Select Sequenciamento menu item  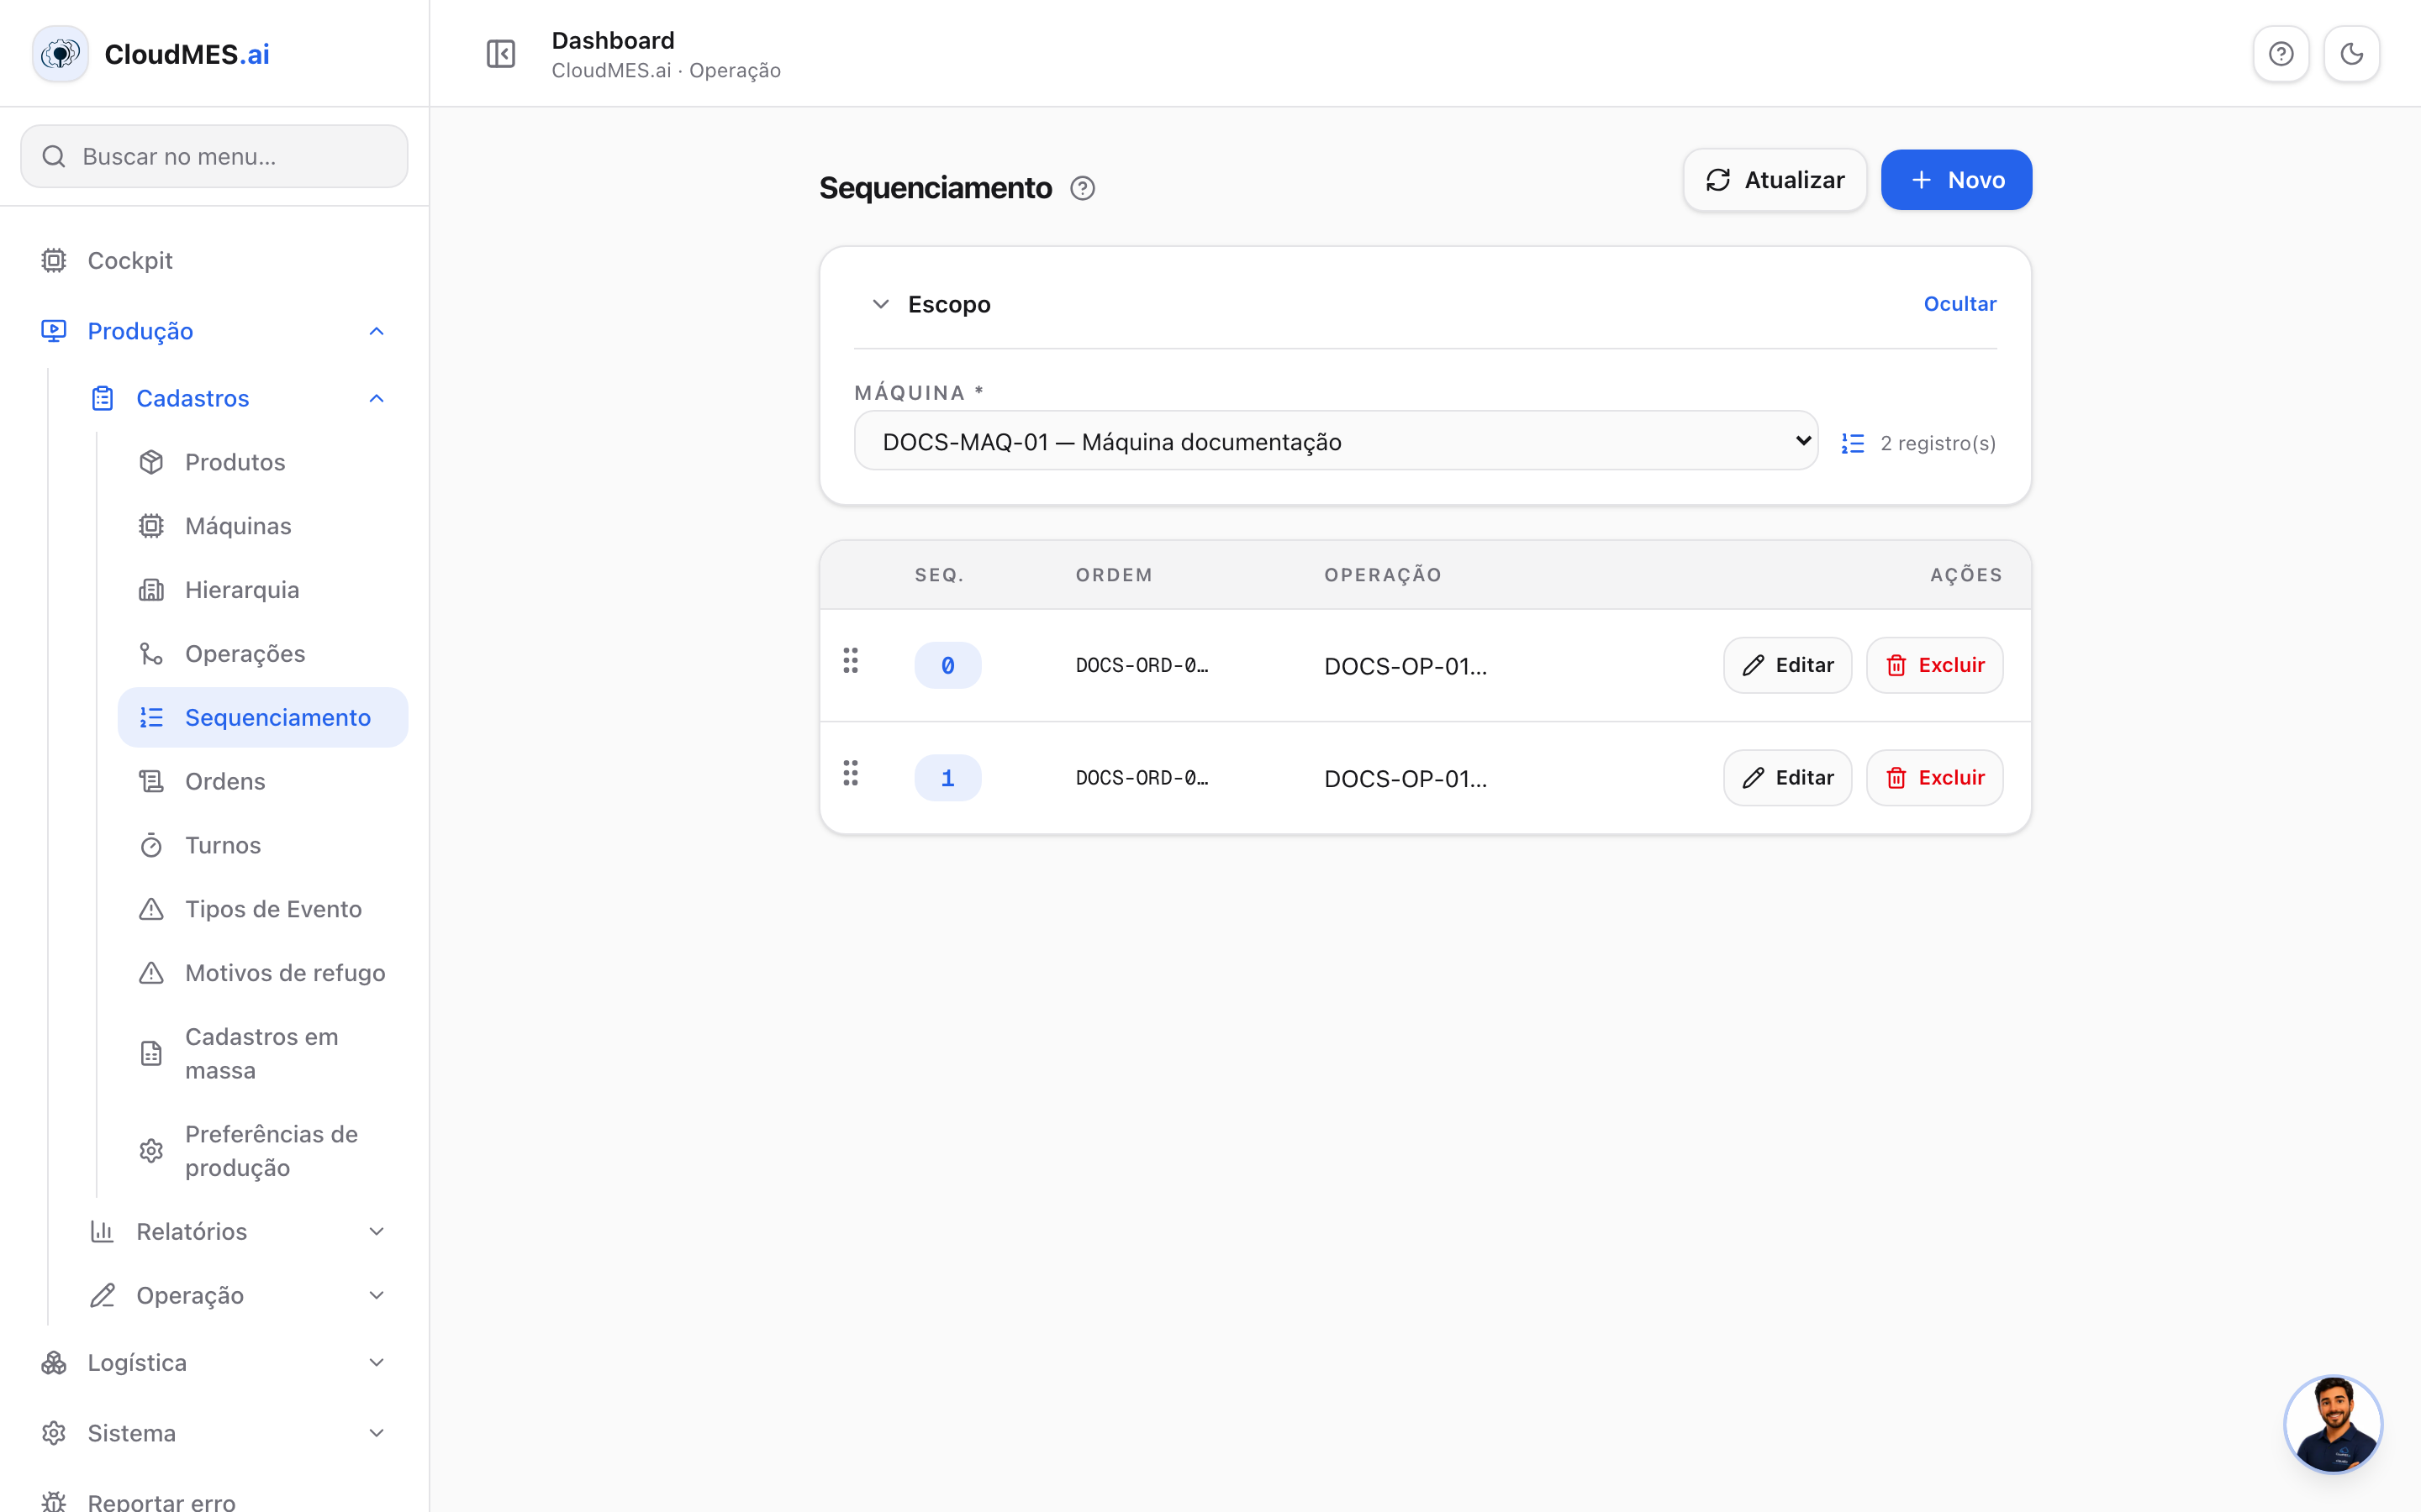(263, 717)
